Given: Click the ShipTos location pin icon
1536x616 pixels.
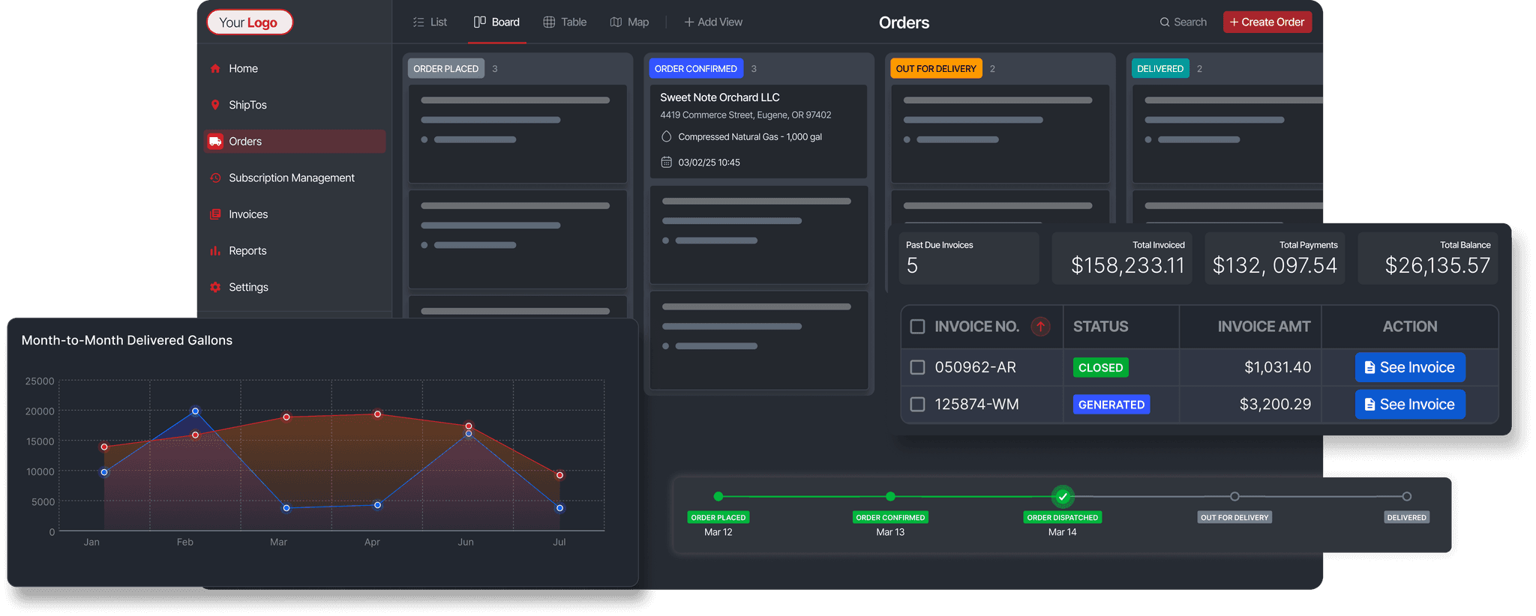Looking at the screenshot, I should [215, 105].
